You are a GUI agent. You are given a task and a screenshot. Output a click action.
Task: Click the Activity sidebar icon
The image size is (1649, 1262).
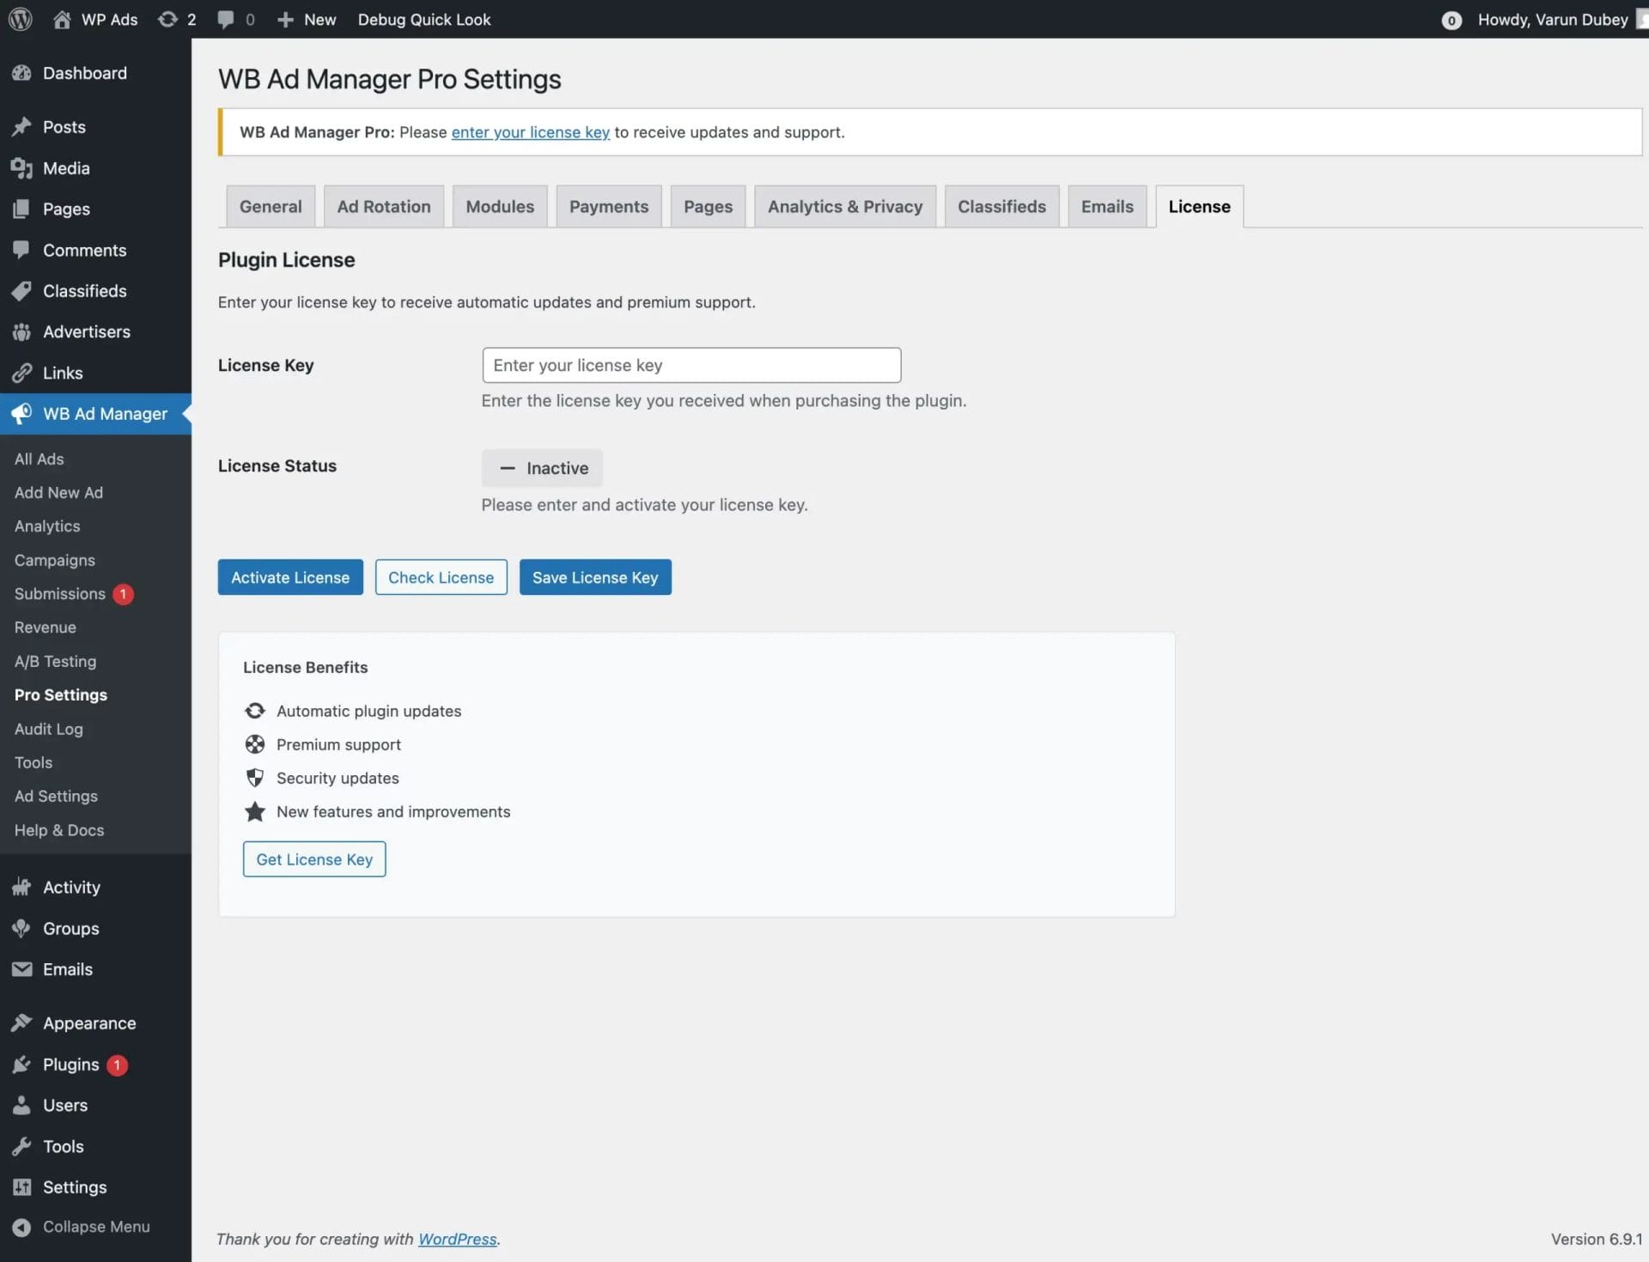(21, 887)
